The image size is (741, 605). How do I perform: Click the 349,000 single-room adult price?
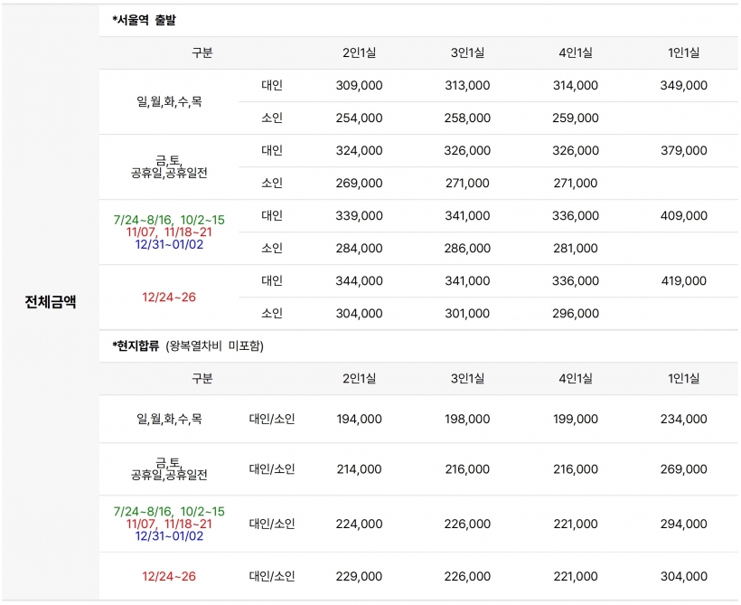pos(683,86)
